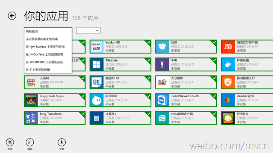The width and height of the screenshot is (273, 153).
Task: Open the empty sort dropdown
Action: coord(88,31)
